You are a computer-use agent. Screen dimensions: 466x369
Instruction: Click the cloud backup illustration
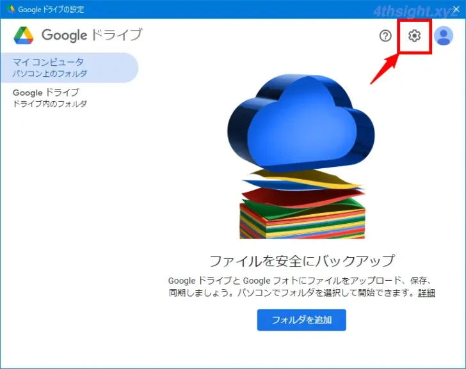301,157
